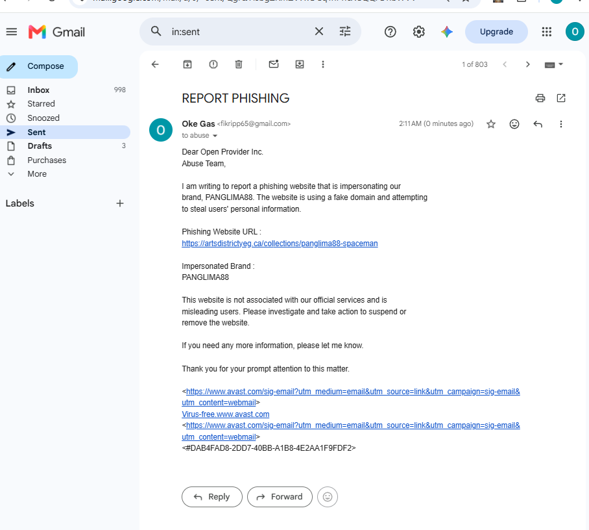The width and height of the screenshot is (589, 530).
Task: Click the REPORT PHISHING subject heading
Action: click(x=235, y=98)
